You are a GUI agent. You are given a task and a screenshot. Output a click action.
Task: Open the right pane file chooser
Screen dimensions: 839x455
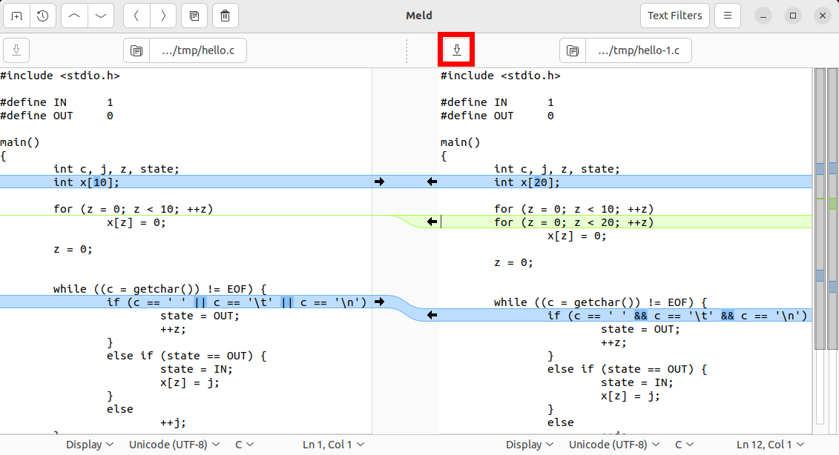click(572, 50)
